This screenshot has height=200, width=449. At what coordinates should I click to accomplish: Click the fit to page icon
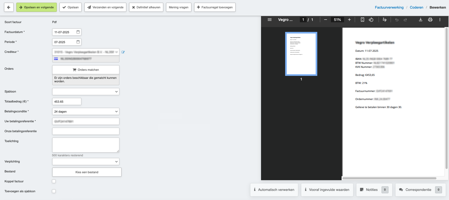tap(363, 20)
